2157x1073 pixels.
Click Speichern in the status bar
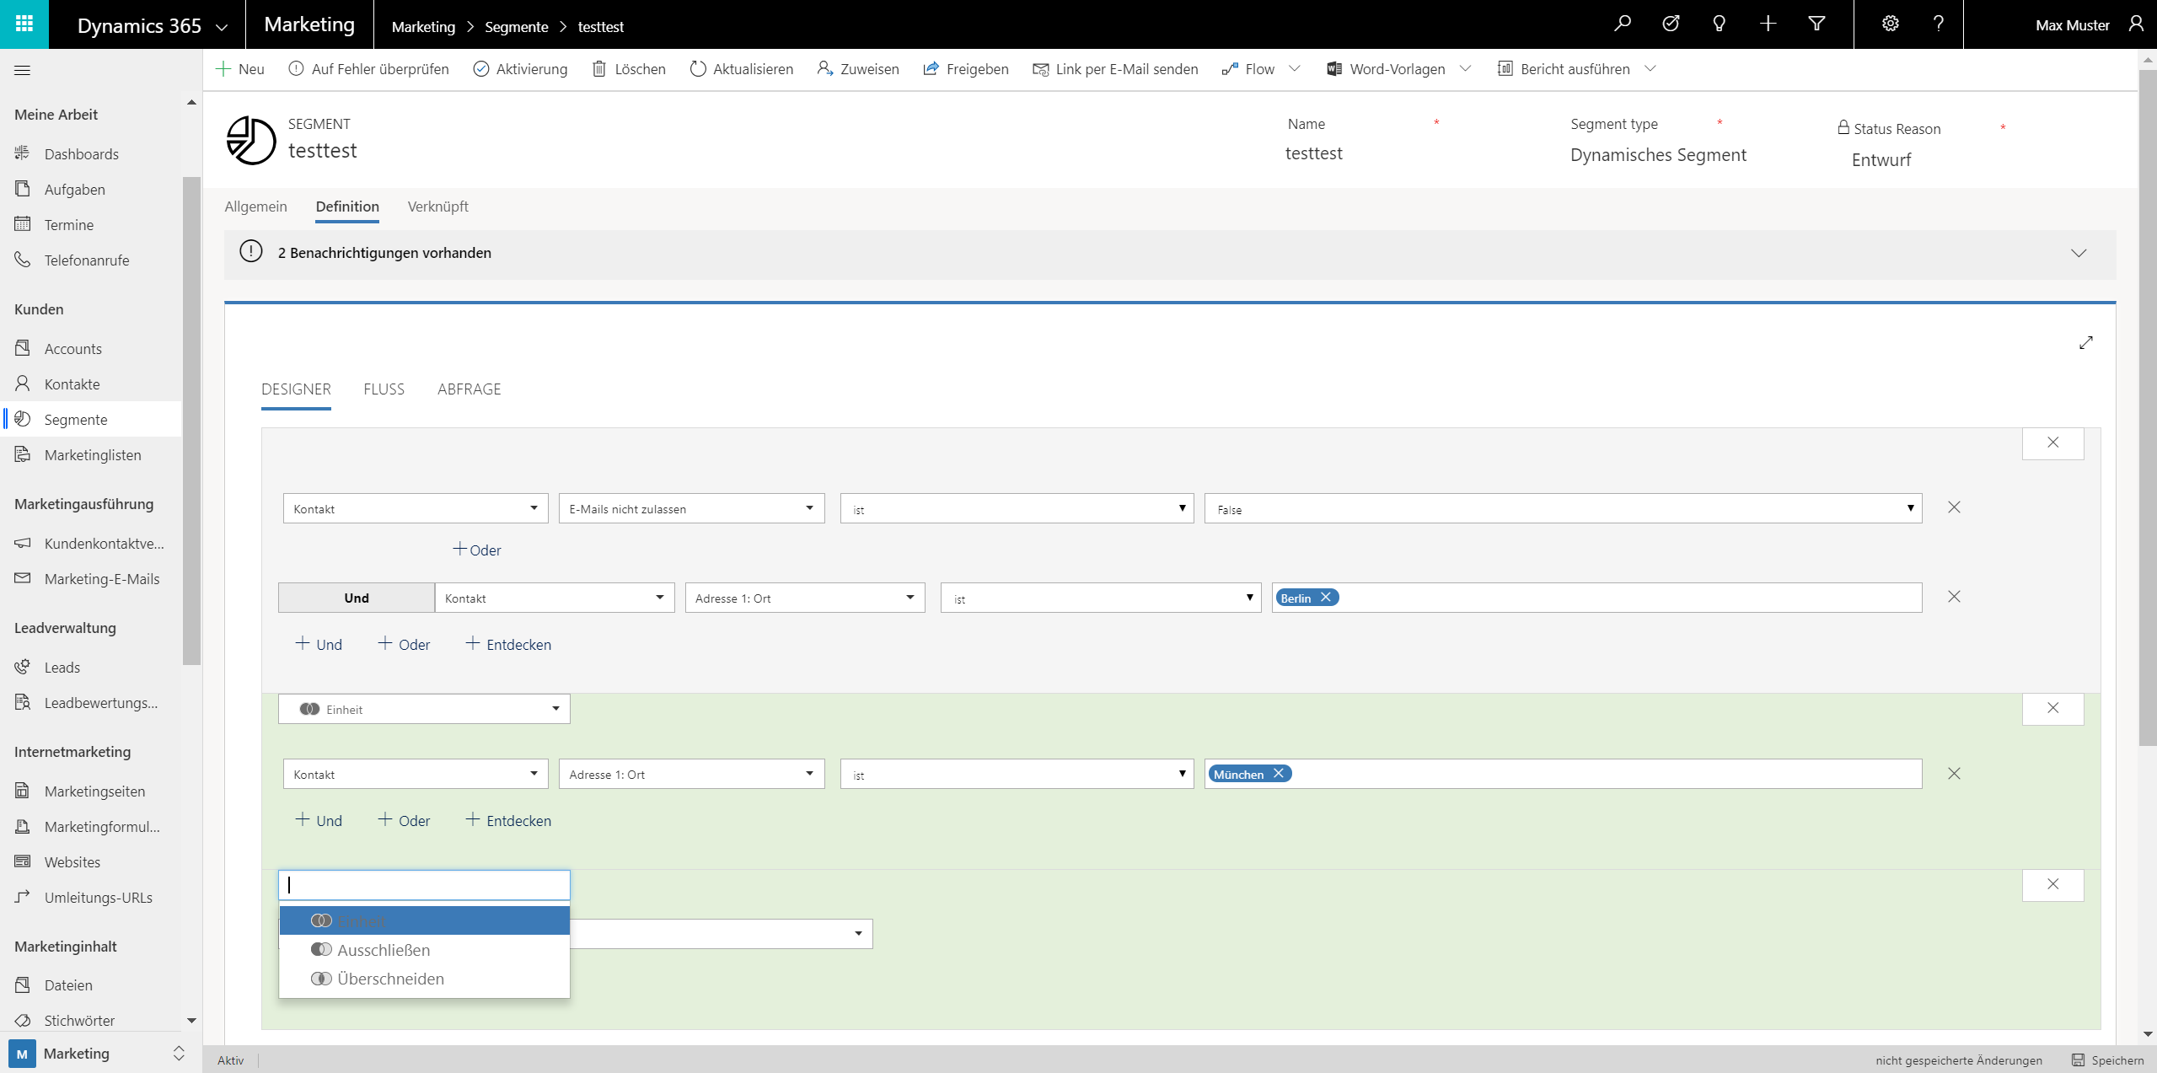[2108, 1060]
